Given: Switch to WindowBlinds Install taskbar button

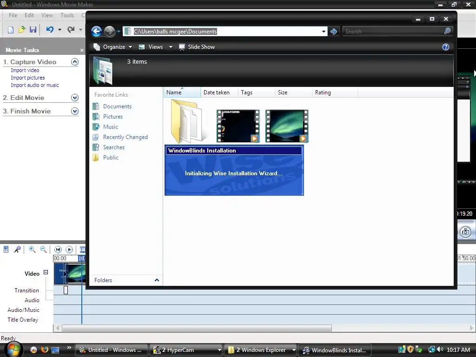Looking at the screenshot, I should pyautogui.click(x=335, y=350).
